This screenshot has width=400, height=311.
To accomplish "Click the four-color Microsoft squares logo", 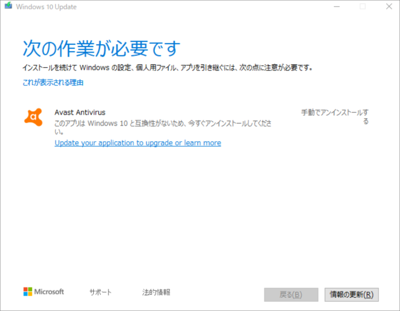I will tap(28, 291).
